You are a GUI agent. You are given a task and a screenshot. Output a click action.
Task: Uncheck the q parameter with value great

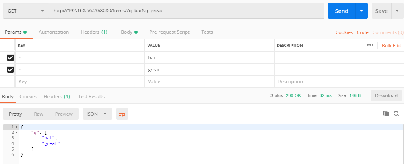coord(10,70)
